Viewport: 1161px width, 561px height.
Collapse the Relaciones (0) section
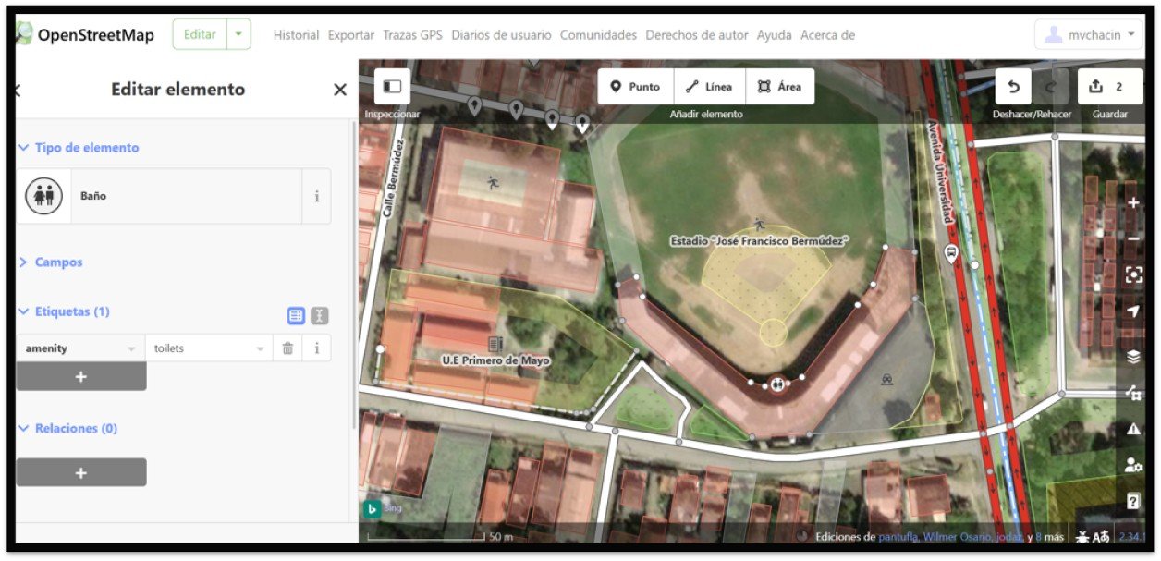[67, 429]
